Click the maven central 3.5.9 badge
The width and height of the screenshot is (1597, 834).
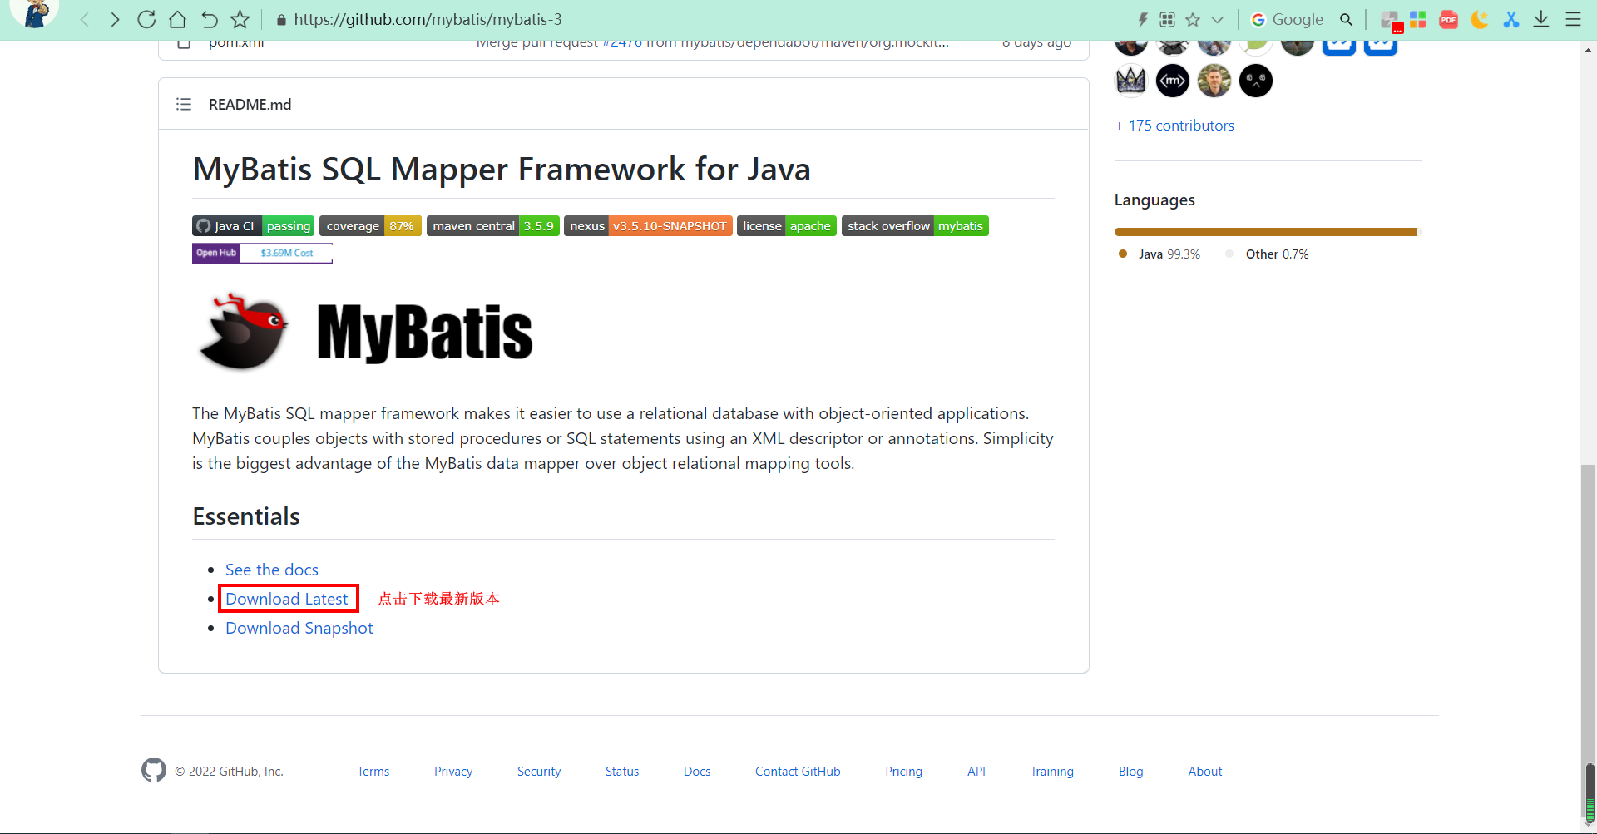click(x=492, y=226)
